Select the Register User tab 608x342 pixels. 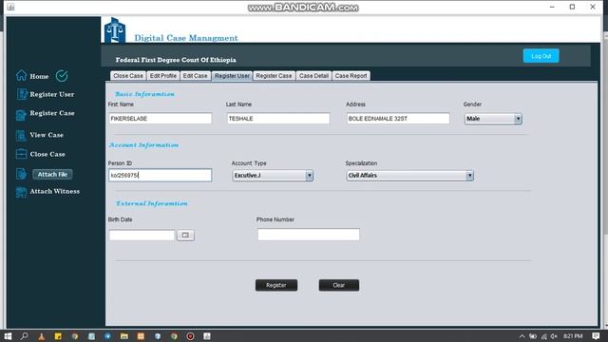pyautogui.click(x=232, y=76)
